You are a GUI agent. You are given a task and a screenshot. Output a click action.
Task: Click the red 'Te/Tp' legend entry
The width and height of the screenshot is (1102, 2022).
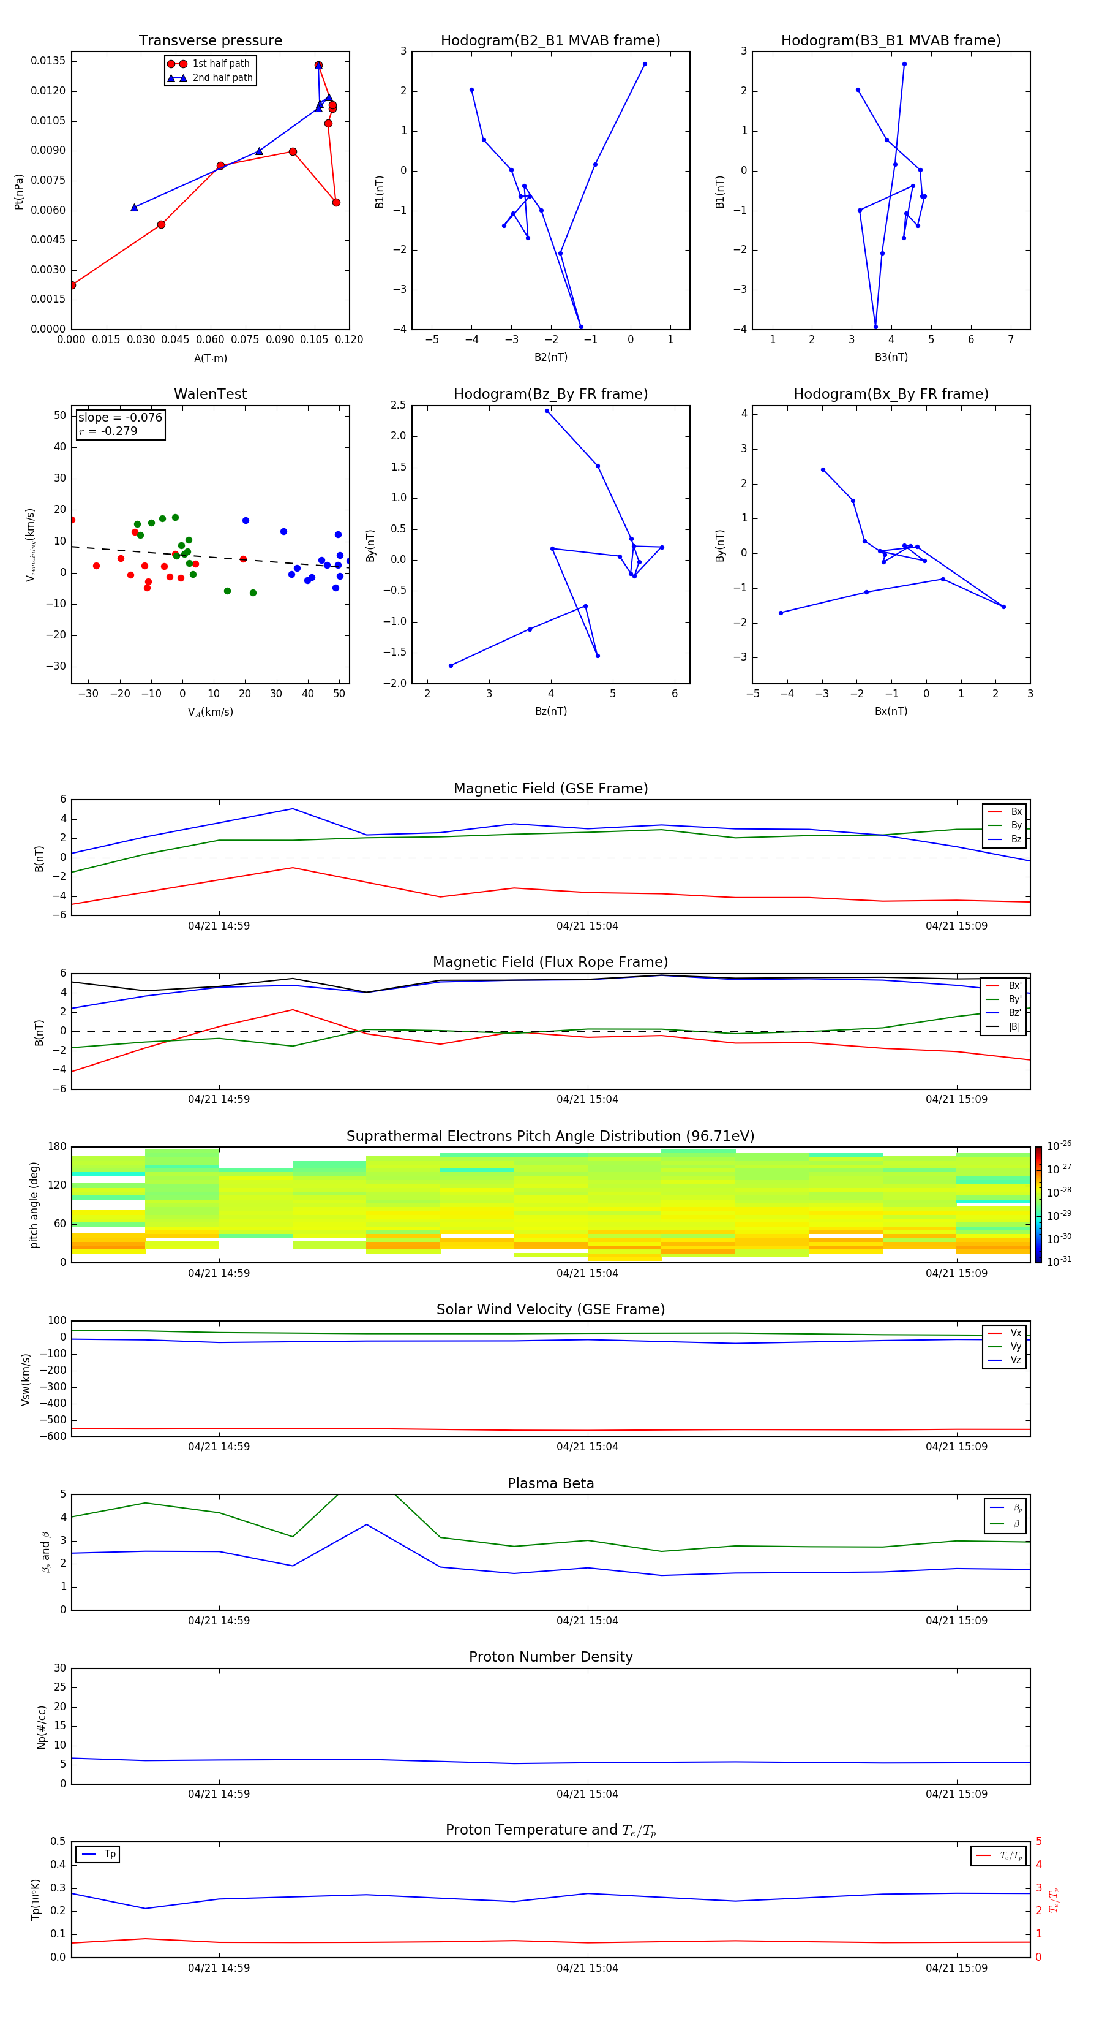pyautogui.click(x=999, y=1855)
